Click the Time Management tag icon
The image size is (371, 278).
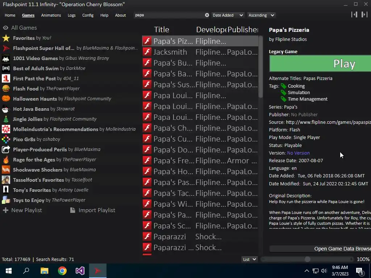pyautogui.click(x=283, y=99)
